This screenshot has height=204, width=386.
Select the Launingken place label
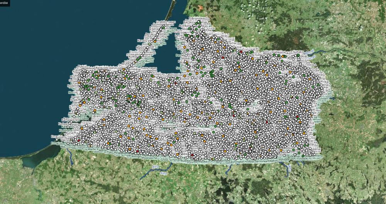coord(237,161)
